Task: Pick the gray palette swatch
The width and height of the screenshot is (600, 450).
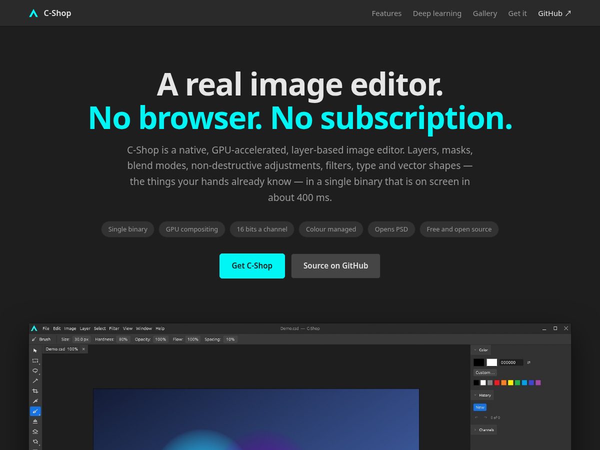Action: coord(490,382)
